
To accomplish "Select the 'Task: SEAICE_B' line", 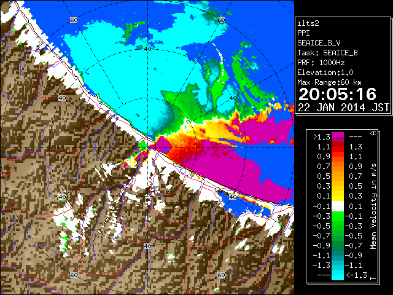I will 327,53.
